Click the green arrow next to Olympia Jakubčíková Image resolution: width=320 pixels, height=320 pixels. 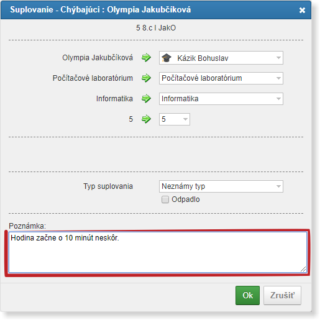(146, 58)
